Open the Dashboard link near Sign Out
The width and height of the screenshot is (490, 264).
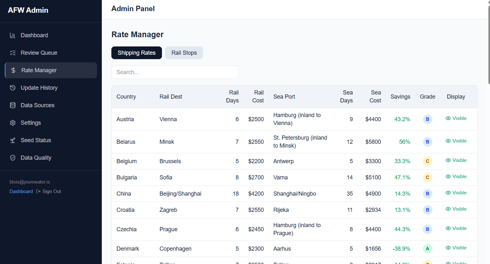[x=21, y=191]
